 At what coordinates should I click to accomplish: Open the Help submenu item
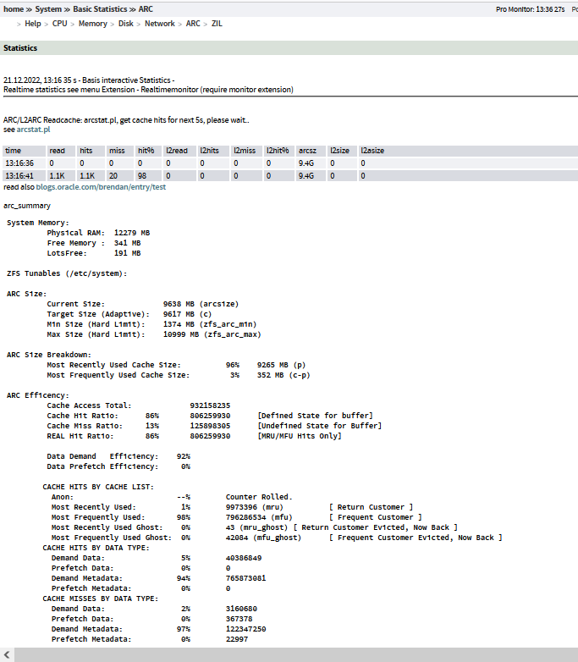(33, 24)
